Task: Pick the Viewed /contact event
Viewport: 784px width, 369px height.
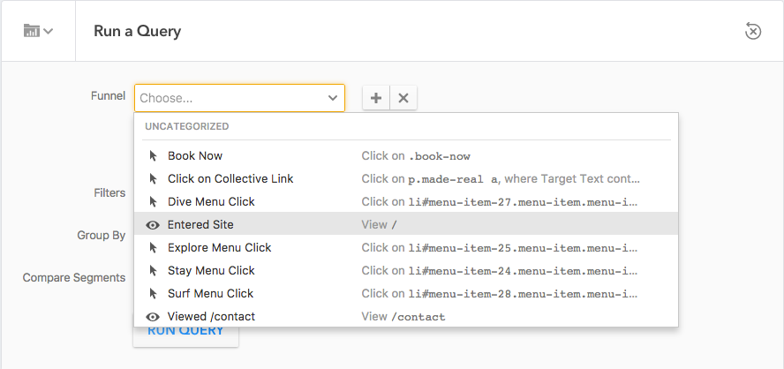Action: (x=211, y=317)
